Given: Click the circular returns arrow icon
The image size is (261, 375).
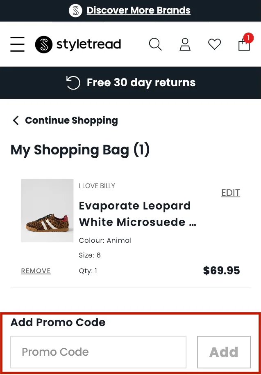Looking at the screenshot, I should [73, 83].
